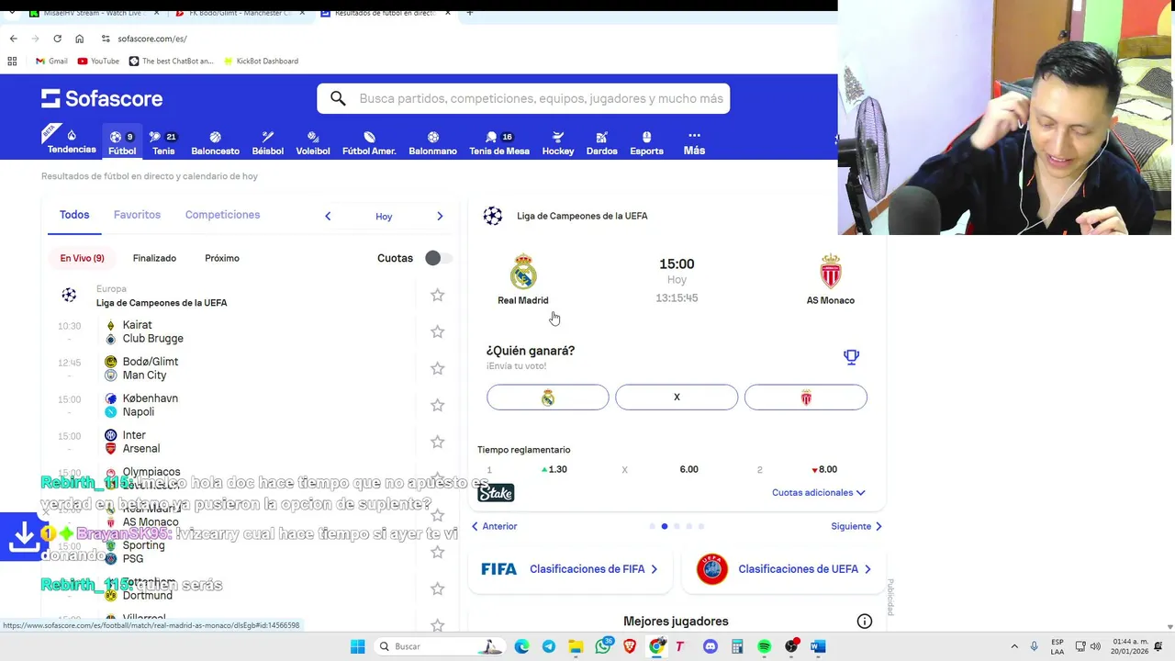
Task: Select the Hockey sport icon
Action: [x=558, y=142]
